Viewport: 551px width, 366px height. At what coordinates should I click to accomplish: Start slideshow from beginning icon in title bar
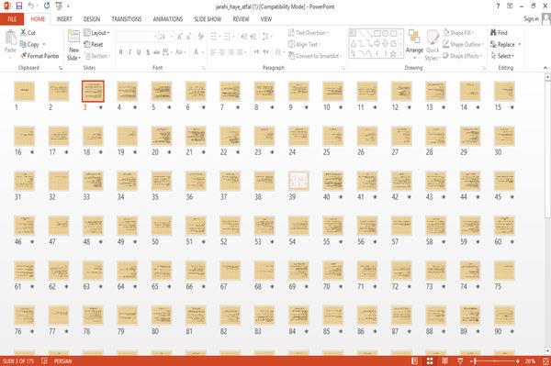click(59, 6)
